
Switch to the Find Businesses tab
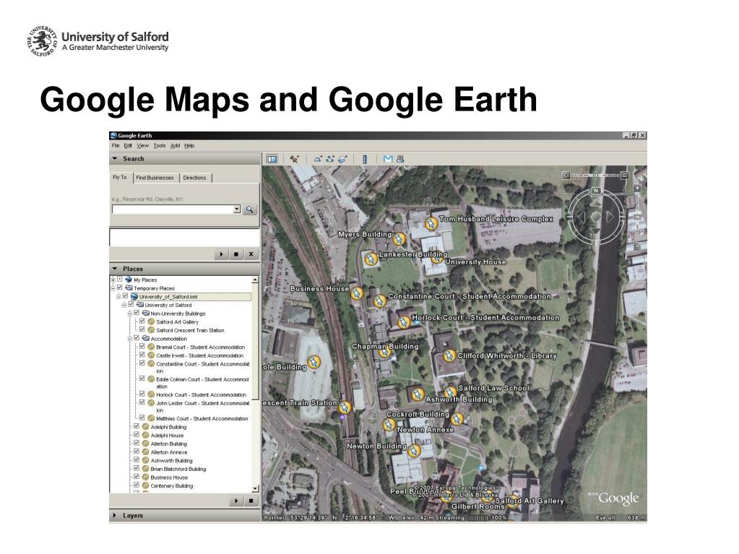pyautogui.click(x=155, y=178)
